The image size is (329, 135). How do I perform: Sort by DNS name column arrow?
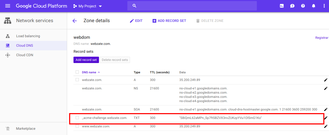[99, 72]
